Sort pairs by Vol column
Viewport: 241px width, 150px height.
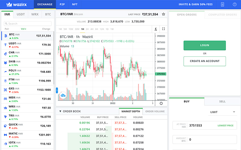click(23, 29)
